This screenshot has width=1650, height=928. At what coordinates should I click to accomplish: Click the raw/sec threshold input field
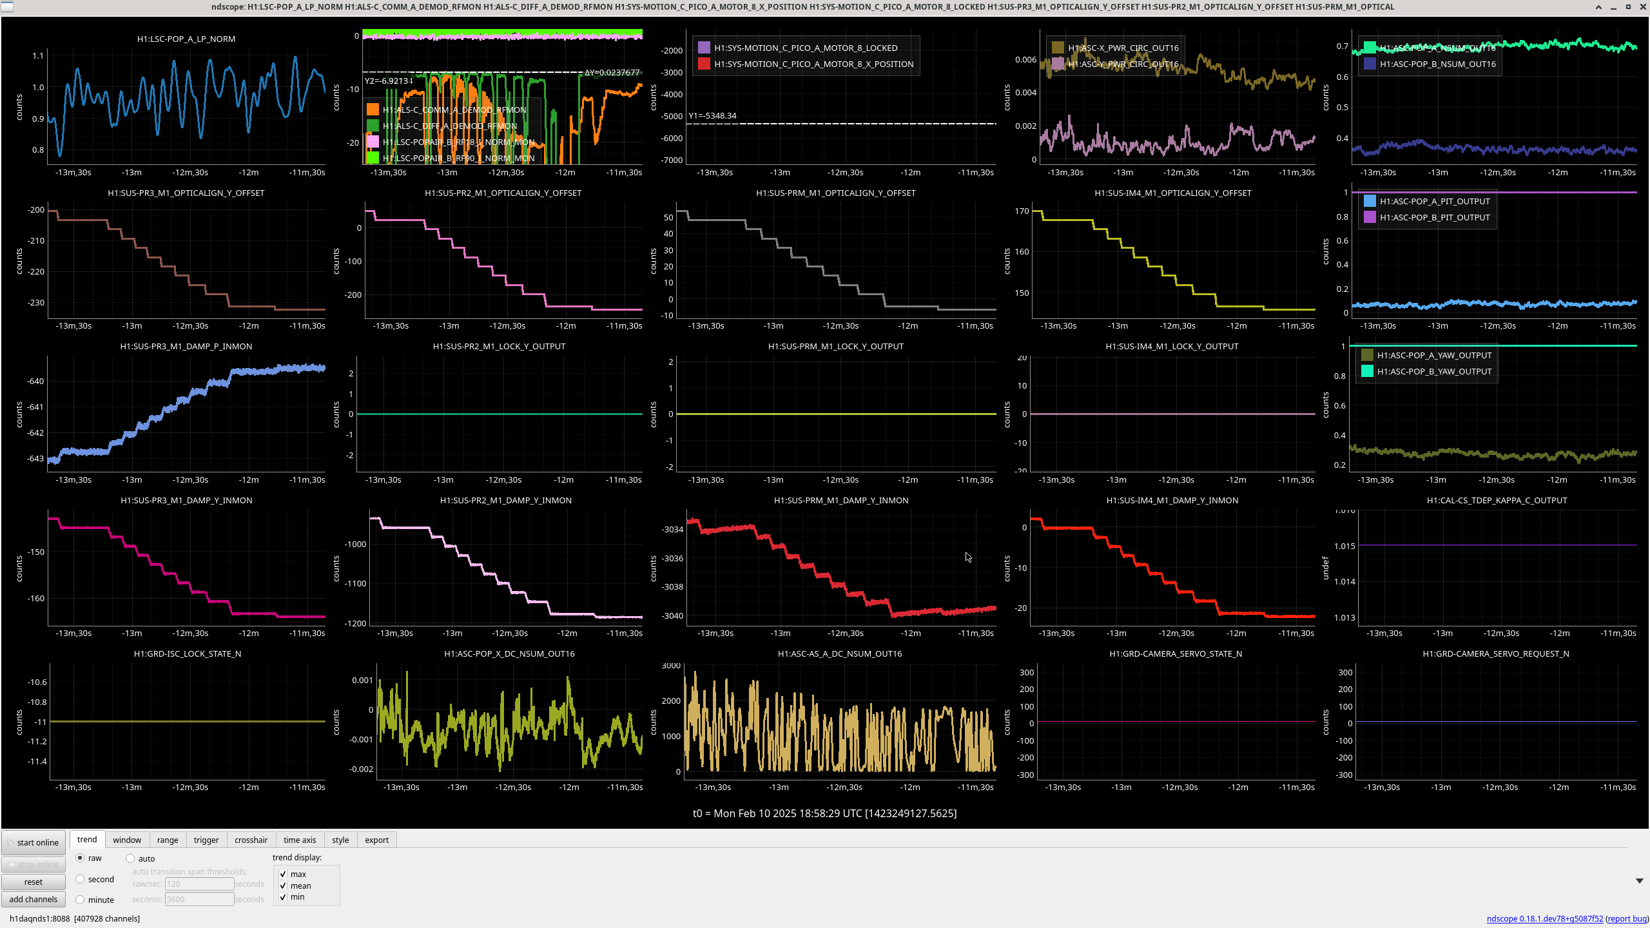coord(199,884)
